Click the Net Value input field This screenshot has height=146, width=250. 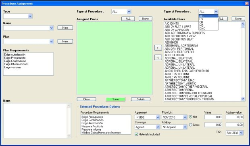point(213,117)
